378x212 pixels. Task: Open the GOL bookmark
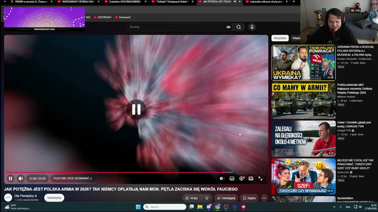click(x=88, y=17)
